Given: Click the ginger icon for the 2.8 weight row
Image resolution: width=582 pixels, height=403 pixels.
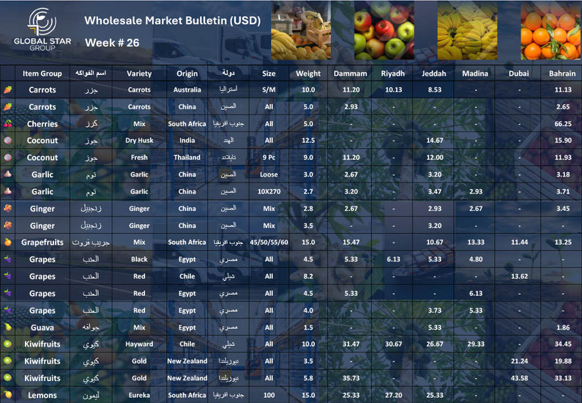Looking at the screenshot, I should click(7, 208).
